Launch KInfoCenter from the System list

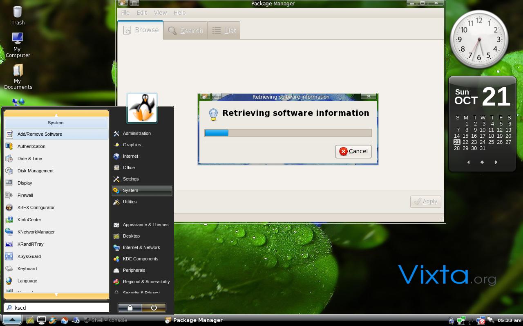pyautogui.click(x=56, y=220)
